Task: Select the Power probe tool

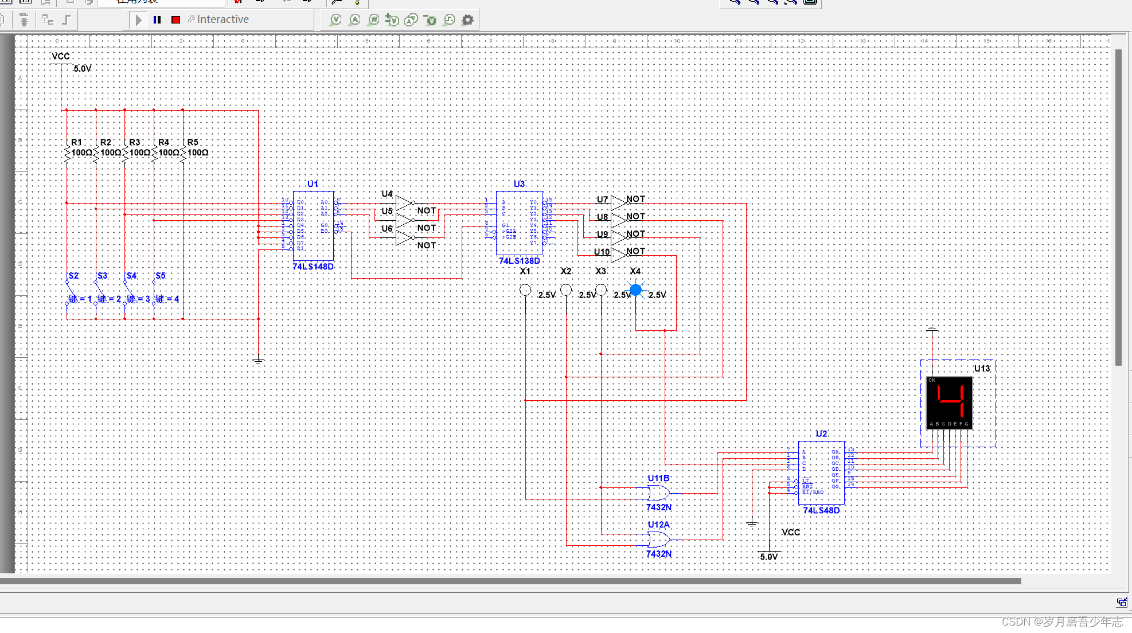Action: 373,20
